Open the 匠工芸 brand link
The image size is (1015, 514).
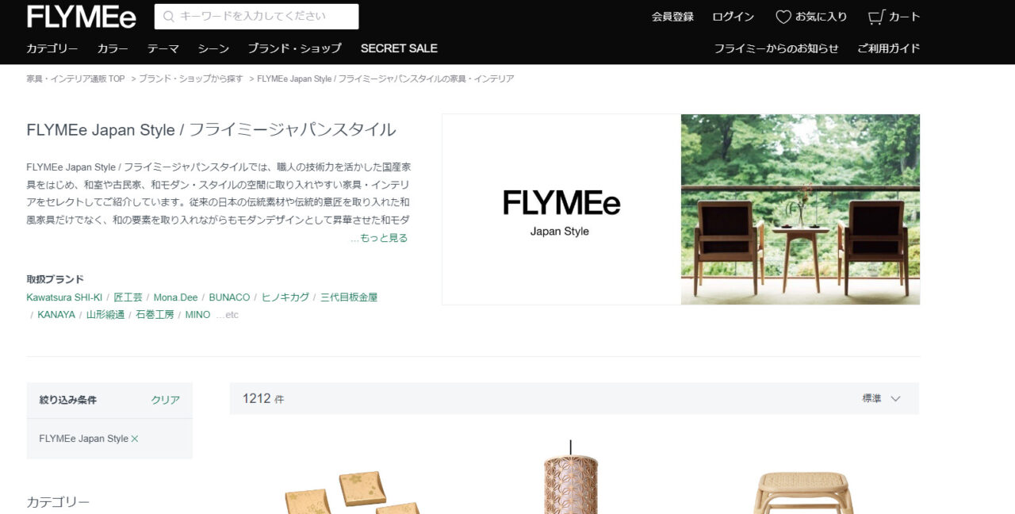click(128, 297)
